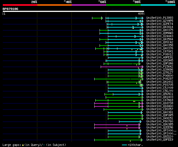
Task: Click the Large gaps legend text
Action: point(12,145)
